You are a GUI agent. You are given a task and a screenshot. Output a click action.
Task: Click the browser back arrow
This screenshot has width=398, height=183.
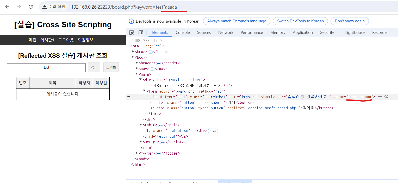click(x=7, y=7)
